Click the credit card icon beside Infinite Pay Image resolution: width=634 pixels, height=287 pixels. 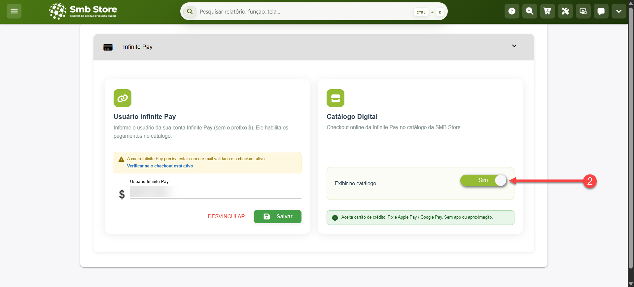point(108,47)
